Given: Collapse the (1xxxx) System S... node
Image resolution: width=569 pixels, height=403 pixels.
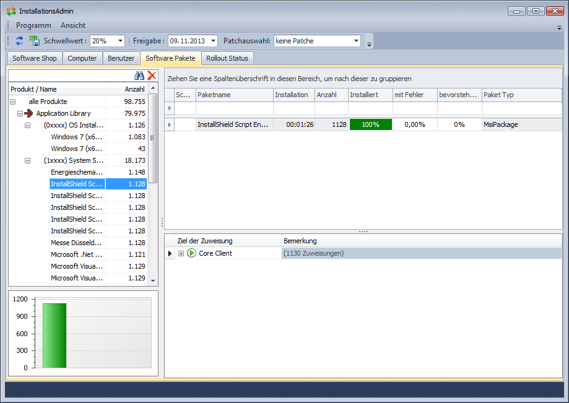Looking at the screenshot, I should click(x=27, y=160).
